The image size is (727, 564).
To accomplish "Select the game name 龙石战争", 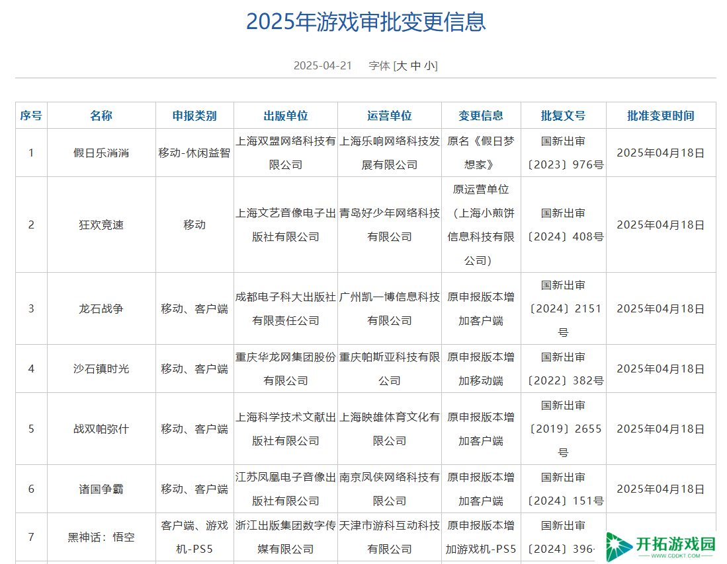I will pos(101,308).
